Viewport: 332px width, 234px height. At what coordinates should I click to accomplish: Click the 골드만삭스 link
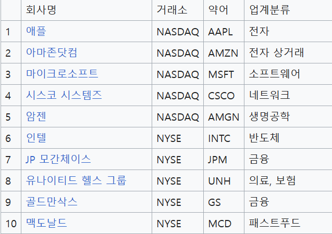point(52,202)
